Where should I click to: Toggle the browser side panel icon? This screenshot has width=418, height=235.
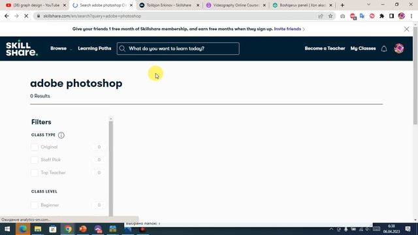coord(391,16)
